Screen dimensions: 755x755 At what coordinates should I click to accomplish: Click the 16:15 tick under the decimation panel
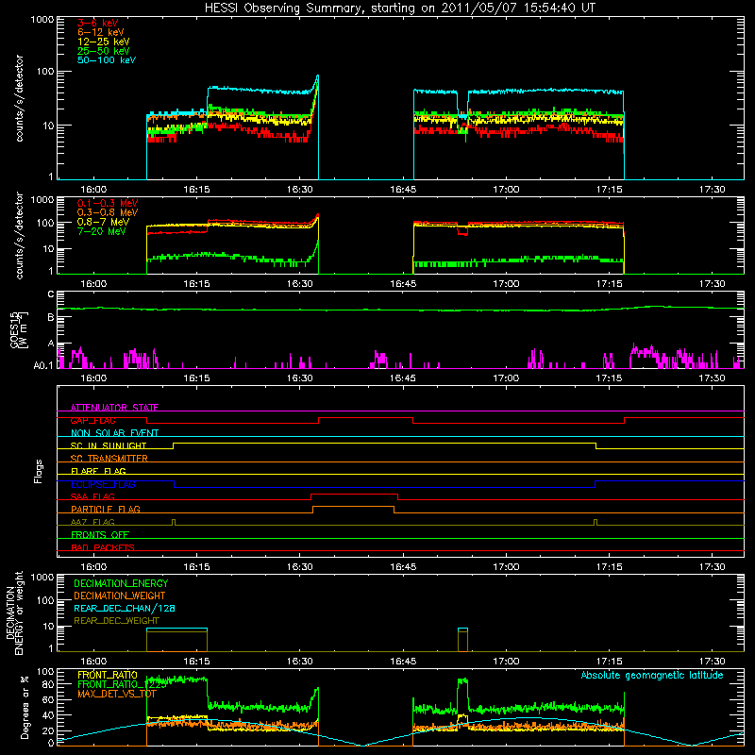pos(196,662)
